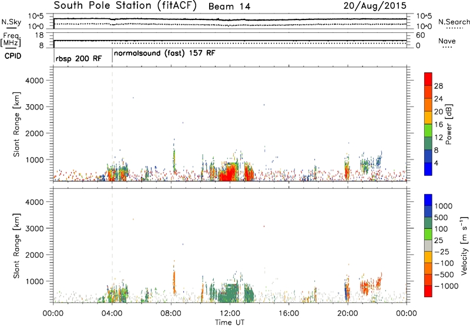This screenshot has width=470, height=326.
Task: Click the 'Freq. [MHz]' axis label
Action: pos(11,39)
